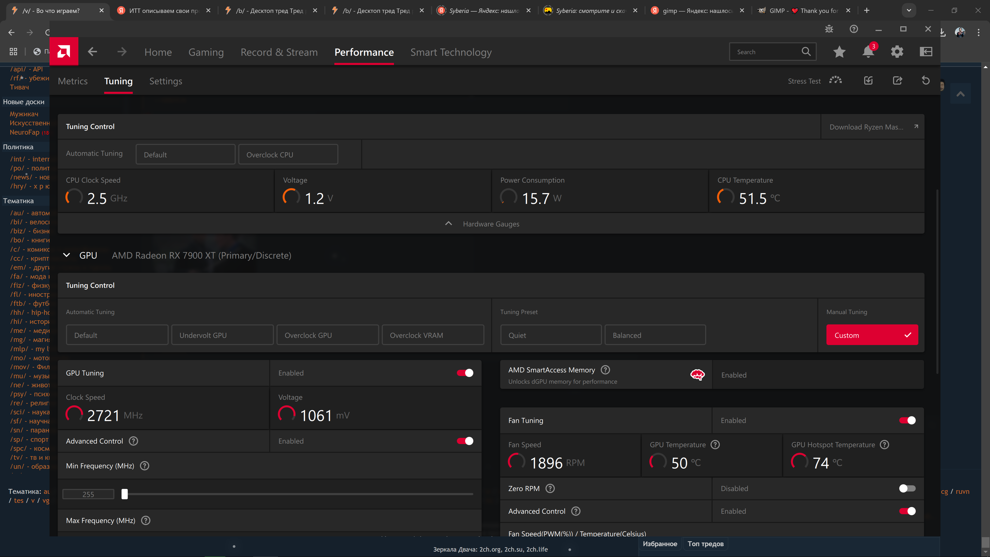The width and height of the screenshot is (990, 557).
Task: Open settings gear icon
Action: (897, 52)
